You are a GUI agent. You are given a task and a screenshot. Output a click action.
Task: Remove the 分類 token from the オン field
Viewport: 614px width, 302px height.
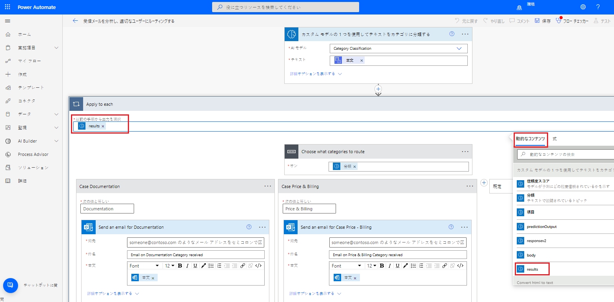click(x=355, y=166)
